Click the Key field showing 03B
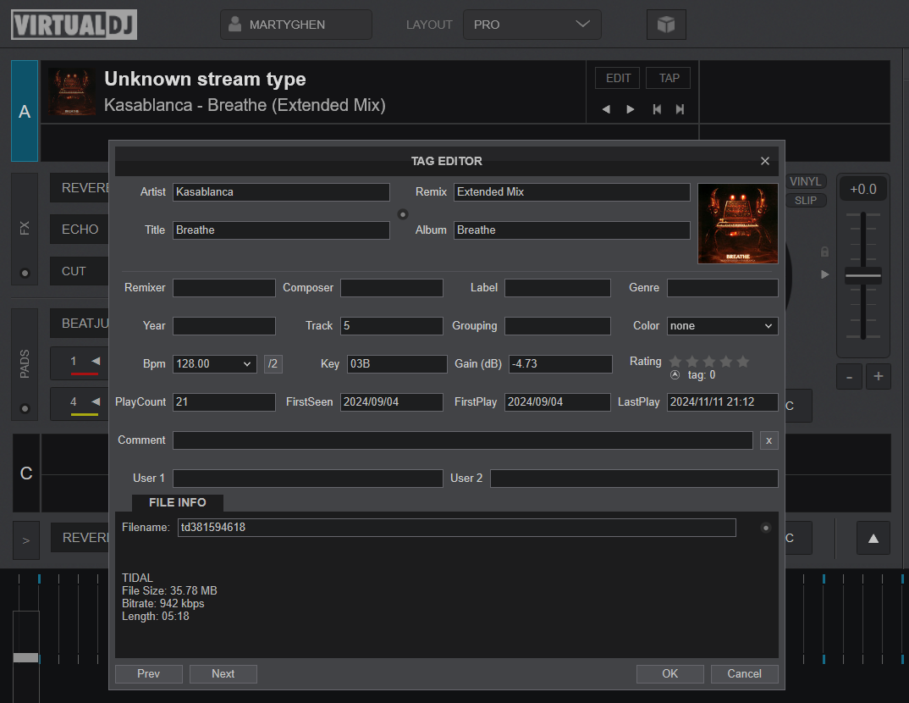 [x=397, y=364]
